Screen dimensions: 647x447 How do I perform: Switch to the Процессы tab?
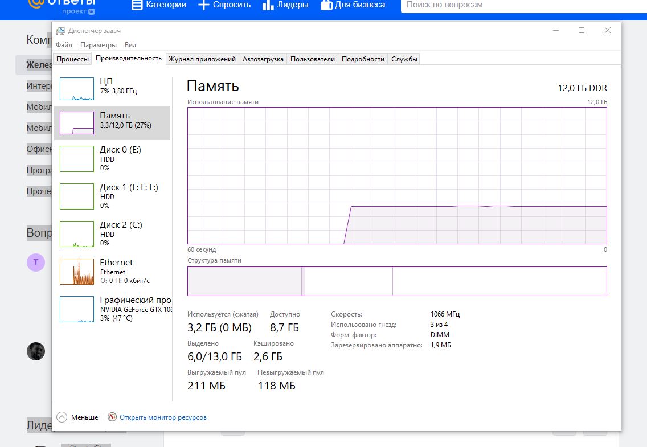(x=73, y=59)
